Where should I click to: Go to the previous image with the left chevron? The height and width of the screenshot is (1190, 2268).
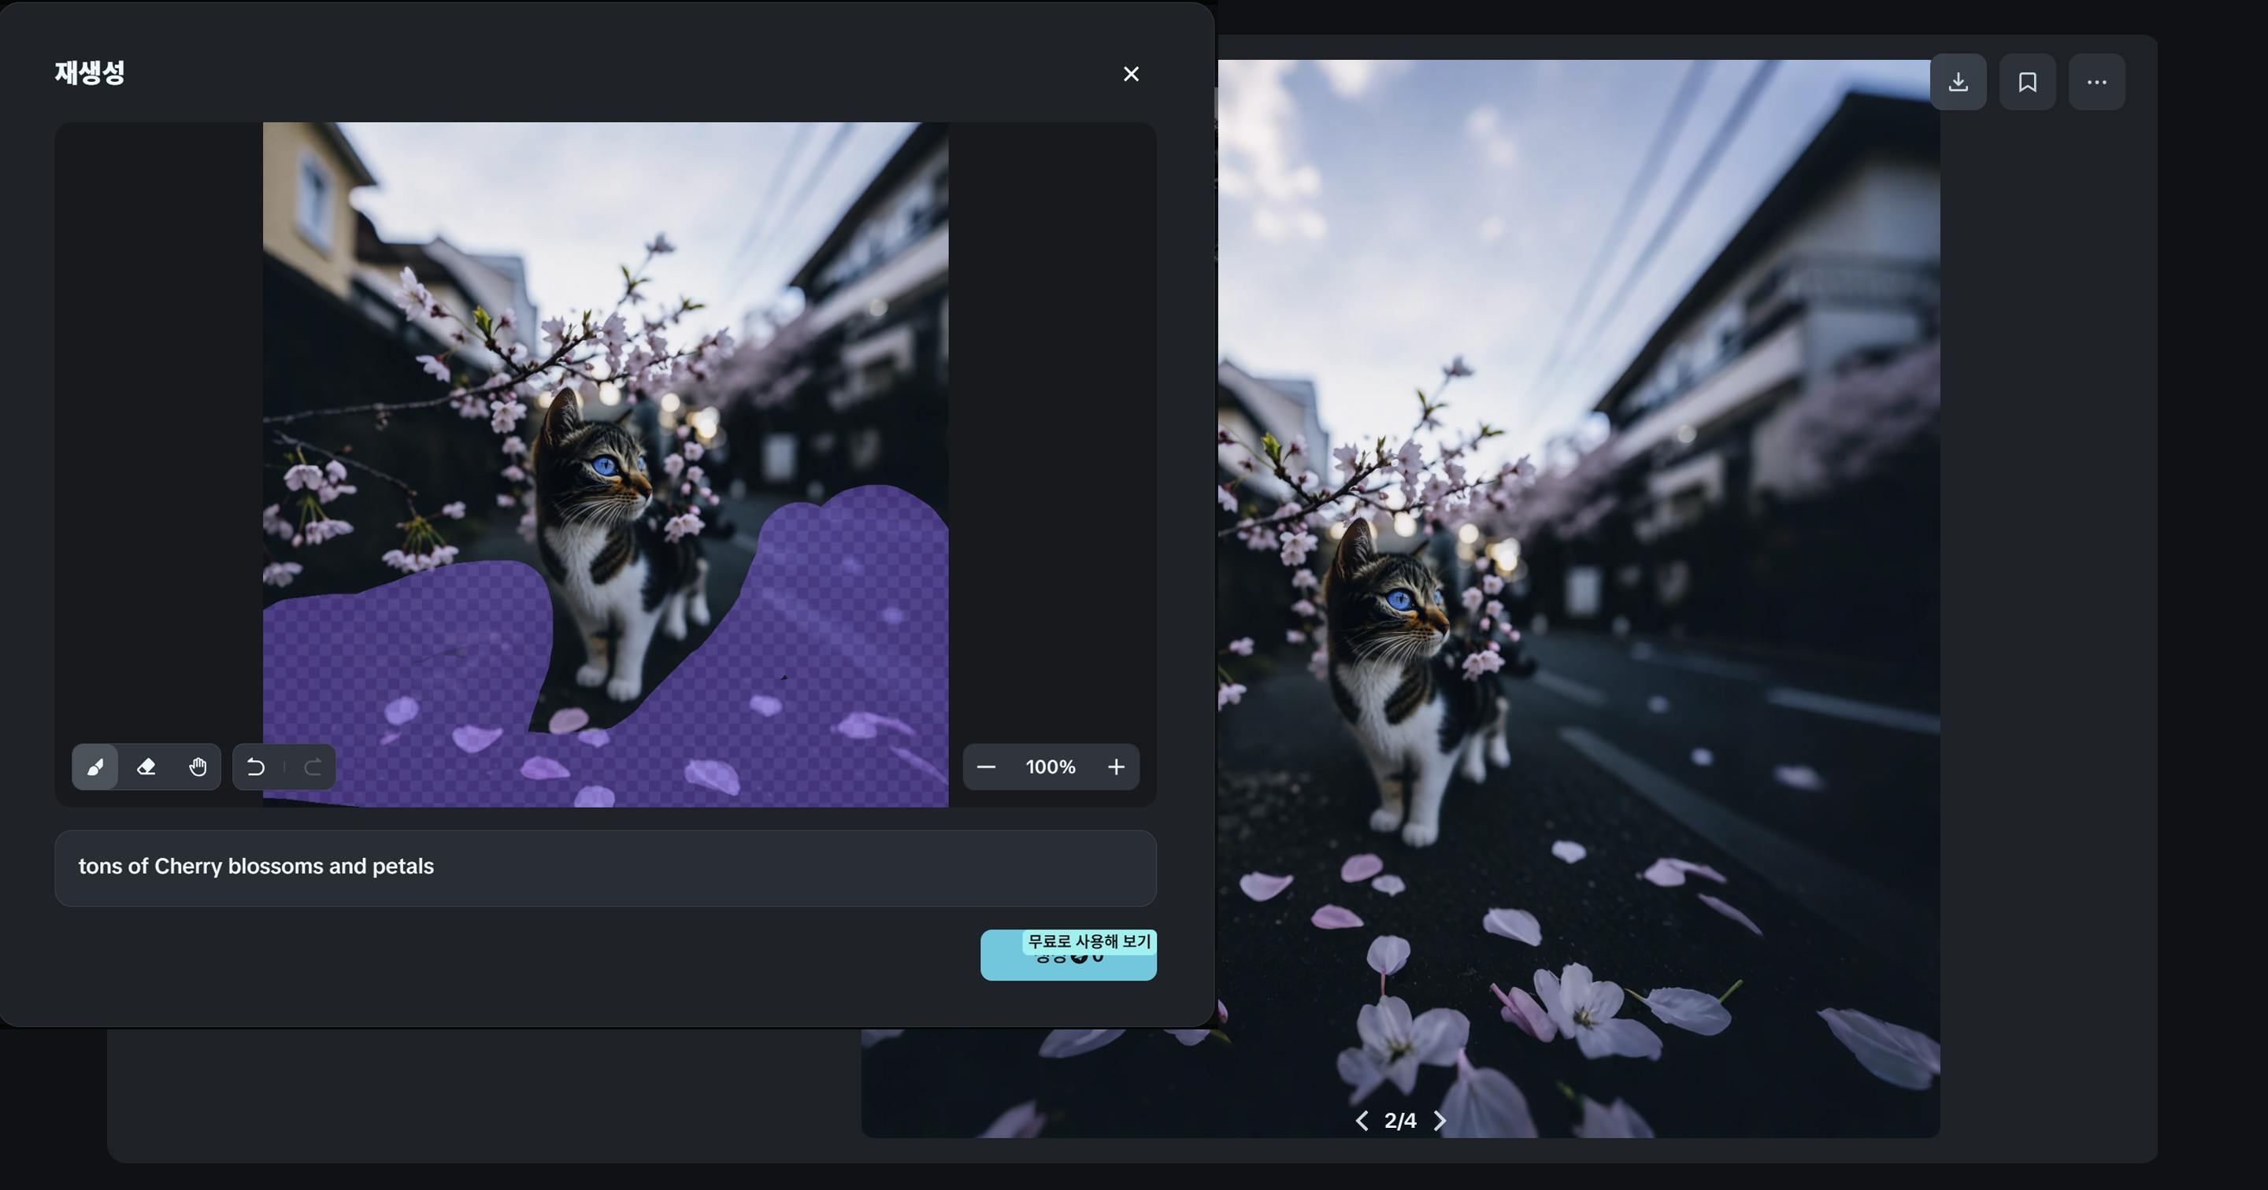[x=1362, y=1121]
